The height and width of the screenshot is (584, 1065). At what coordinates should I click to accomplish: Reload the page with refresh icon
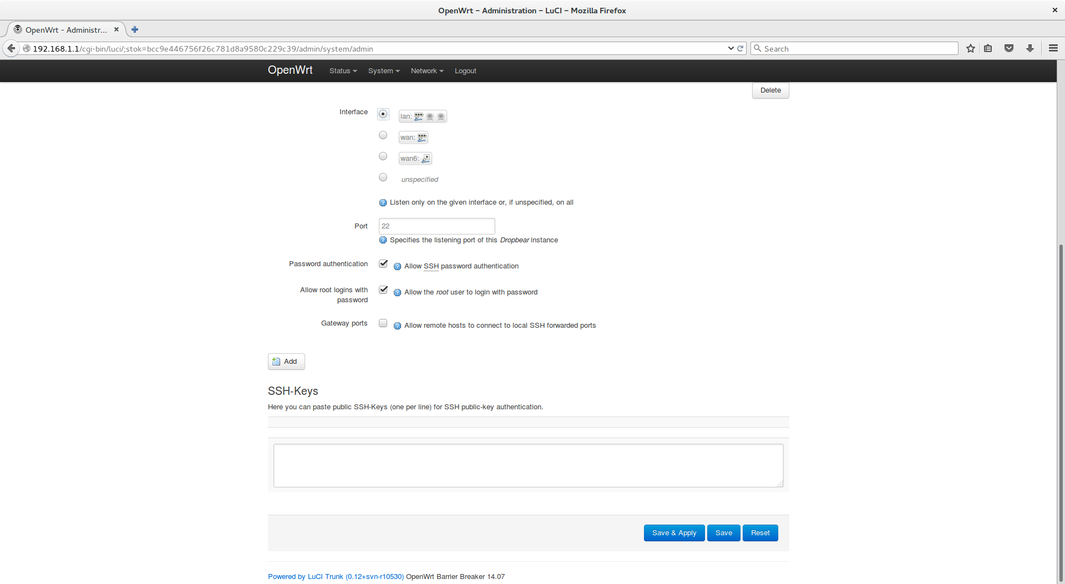[x=740, y=48]
